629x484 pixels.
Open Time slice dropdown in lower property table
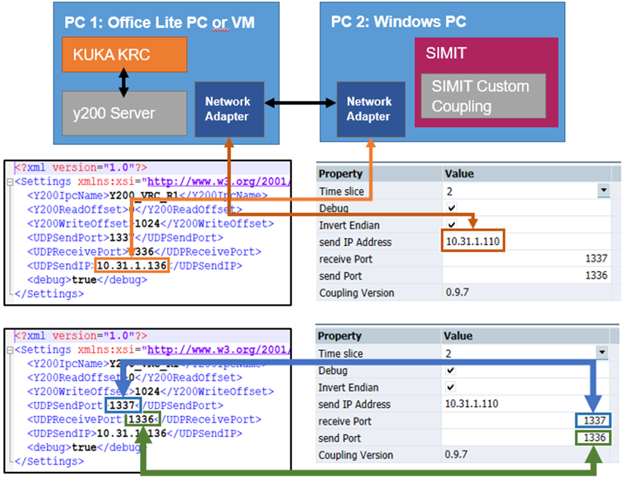coord(602,353)
